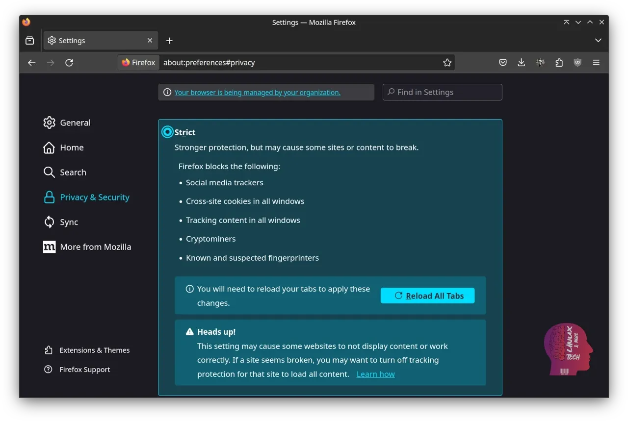Open a new tab with plus icon

coord(169,41)
